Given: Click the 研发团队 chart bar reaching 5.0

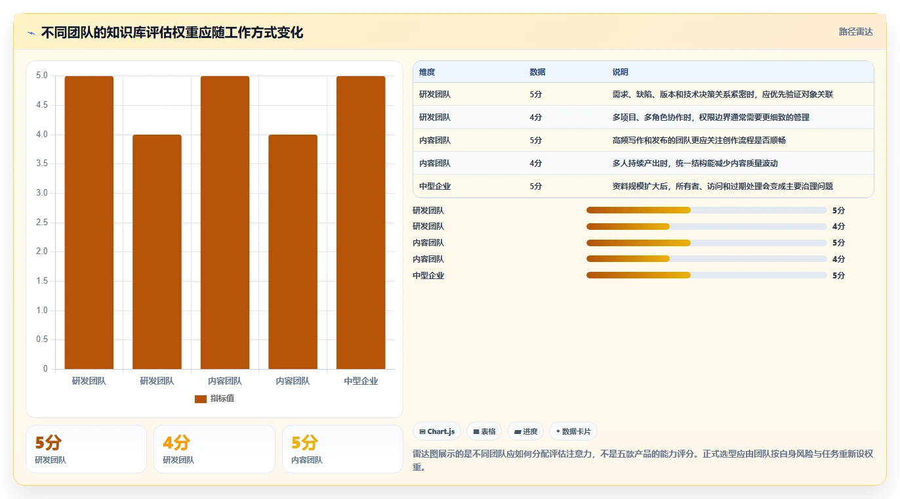Looking at the screenshot, I should [x=89, y=223].
